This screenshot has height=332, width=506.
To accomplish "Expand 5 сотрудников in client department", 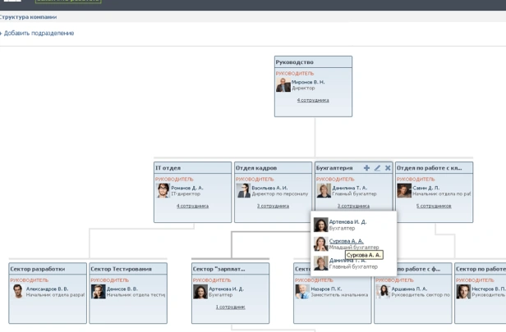I will (434, 206).
